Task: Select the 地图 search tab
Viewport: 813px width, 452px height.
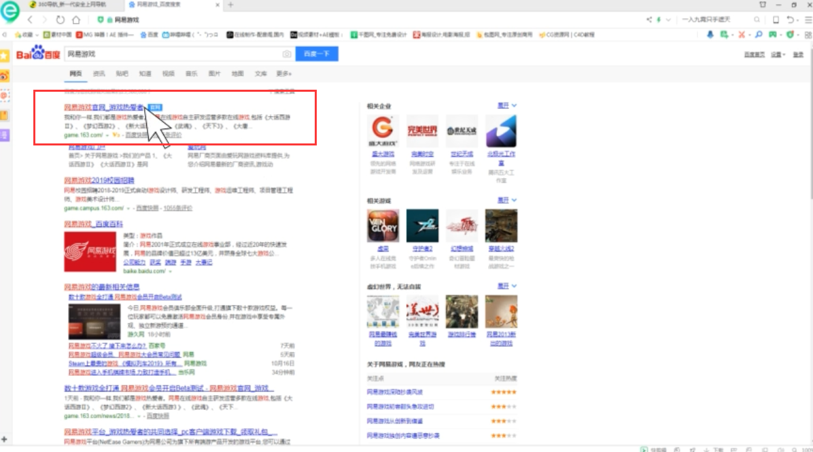Action: click(x=237, y=73)
